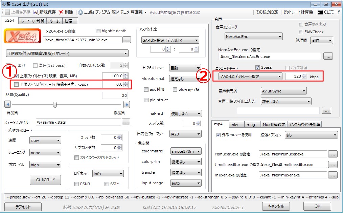Click the quality slider right arrow

pos(127,105)
